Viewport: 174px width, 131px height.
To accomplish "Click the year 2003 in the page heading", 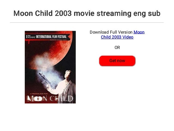I will tap(63, 13).
